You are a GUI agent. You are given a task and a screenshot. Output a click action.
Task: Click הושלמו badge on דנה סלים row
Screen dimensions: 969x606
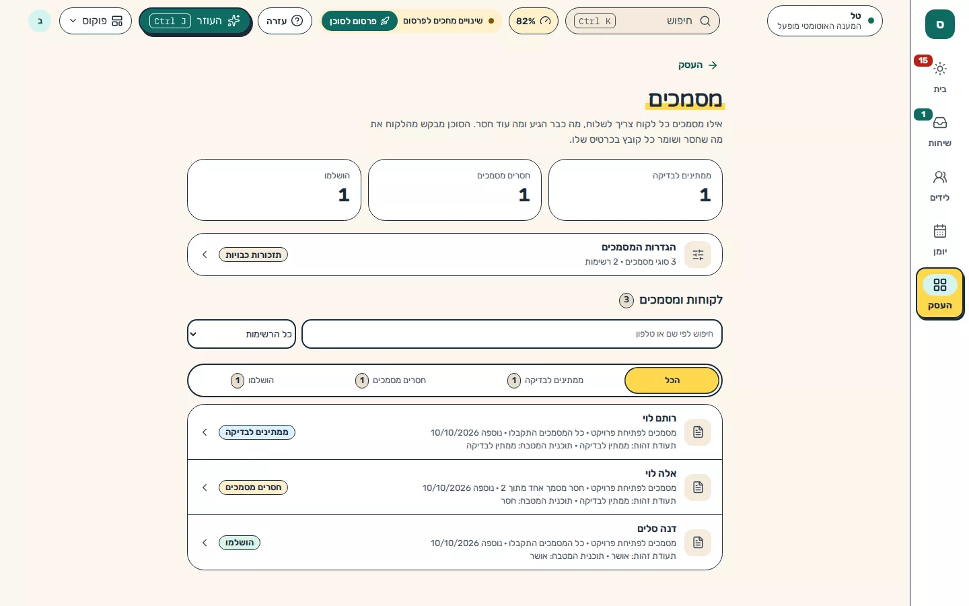click(x=240, y=543)
